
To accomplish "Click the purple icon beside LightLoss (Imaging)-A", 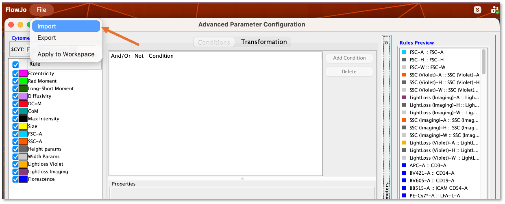I will coord(403,98).
